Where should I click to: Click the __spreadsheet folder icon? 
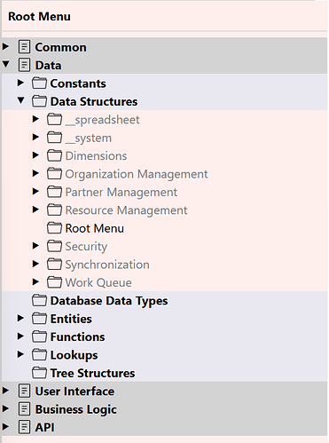pyautogui.click(x=54, y=119)
